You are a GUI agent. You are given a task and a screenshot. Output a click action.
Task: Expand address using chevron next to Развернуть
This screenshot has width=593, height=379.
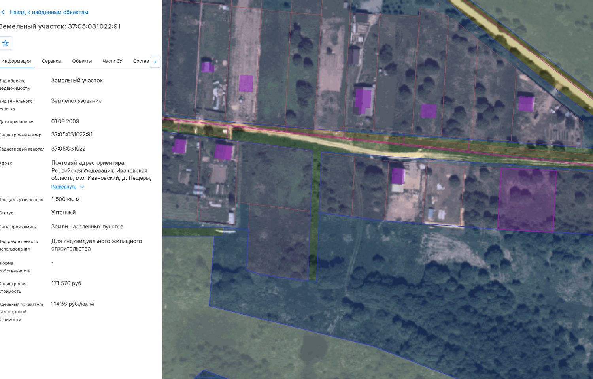82,187
